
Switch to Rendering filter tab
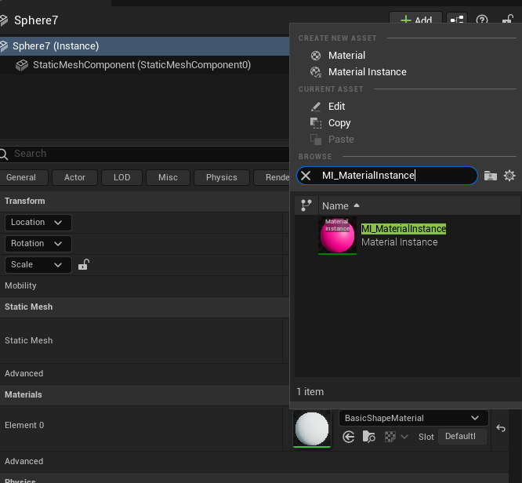[272, 177]
